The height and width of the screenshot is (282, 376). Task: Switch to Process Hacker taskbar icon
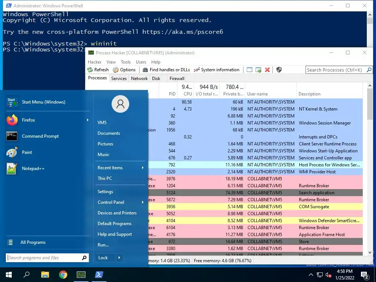coord(81,275)
